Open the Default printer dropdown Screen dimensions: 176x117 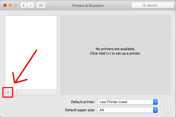tap(127, 102)
